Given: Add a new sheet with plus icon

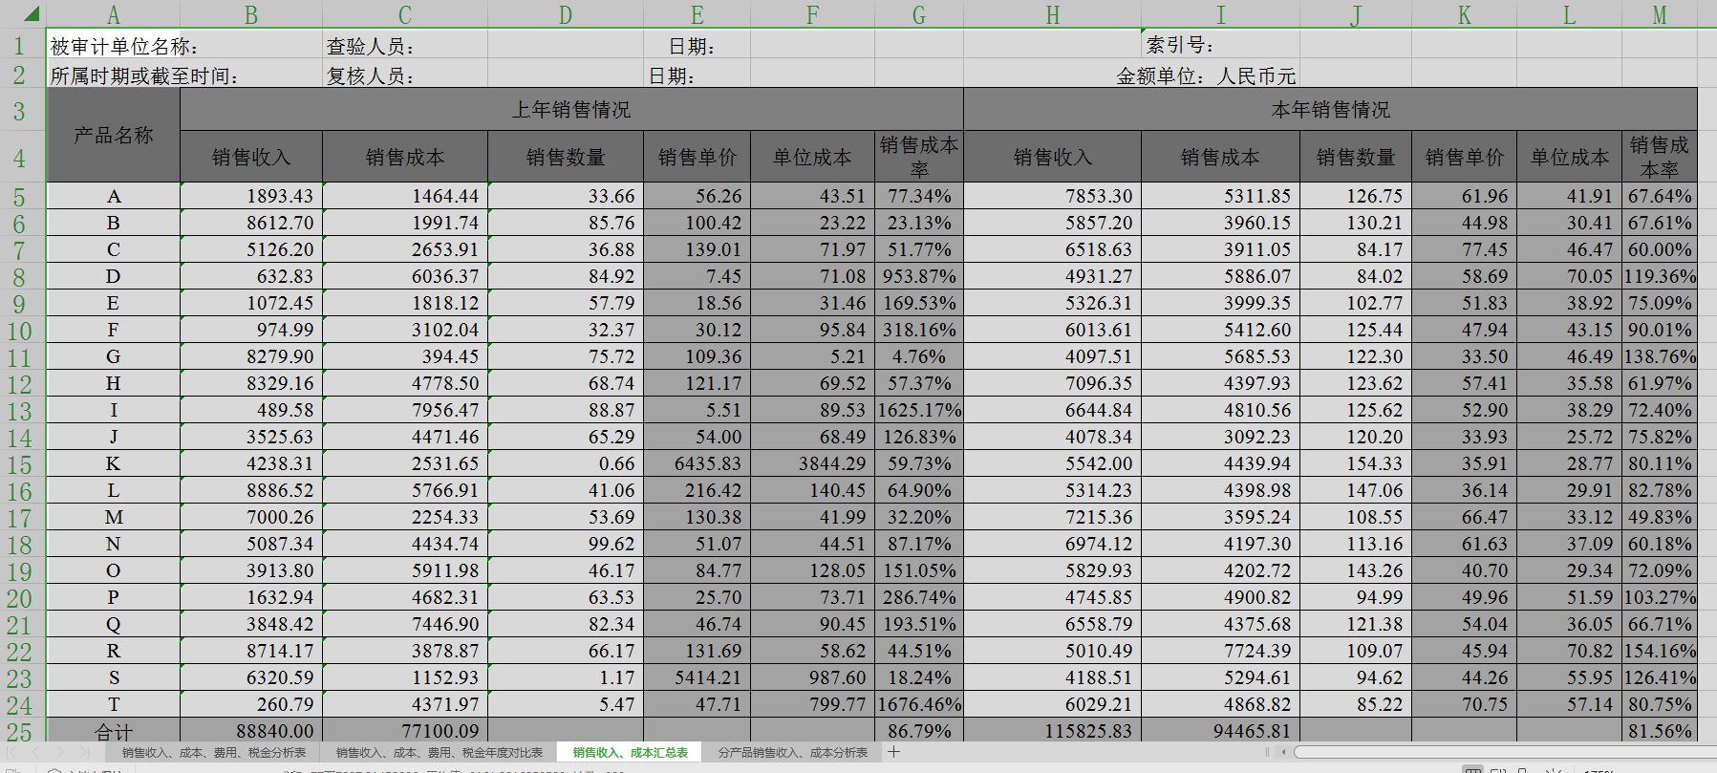Looking at the screenshot, I should click(893, 752).
